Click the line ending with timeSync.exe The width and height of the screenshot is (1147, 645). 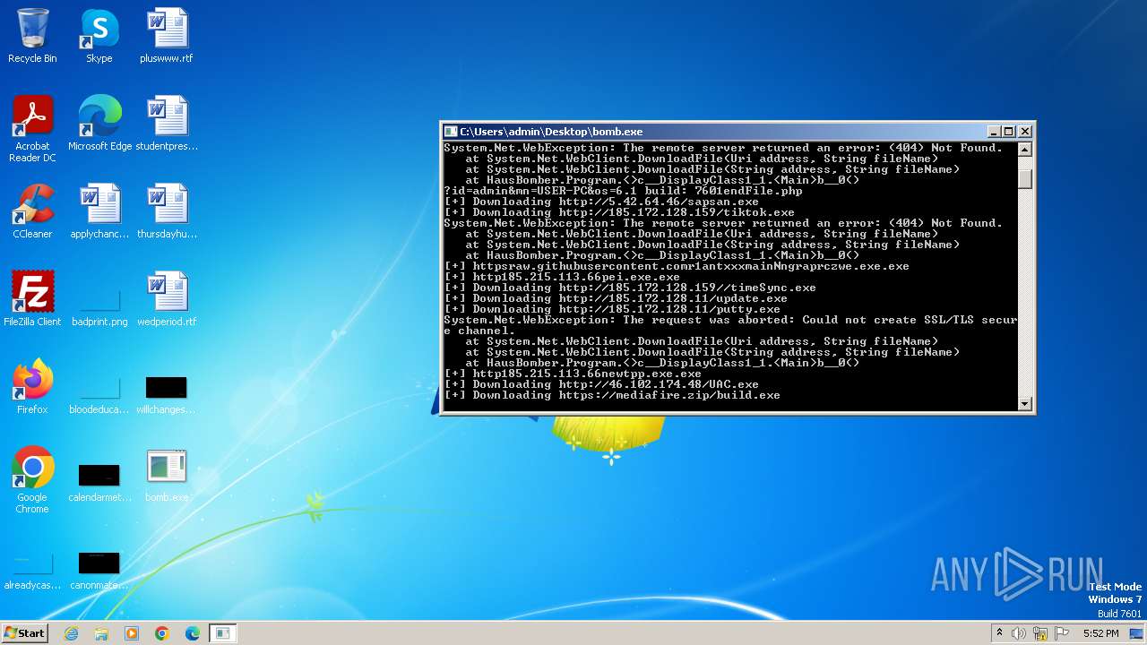tap(630, 288)
